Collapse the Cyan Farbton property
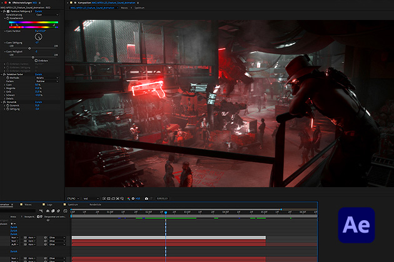 4,31
